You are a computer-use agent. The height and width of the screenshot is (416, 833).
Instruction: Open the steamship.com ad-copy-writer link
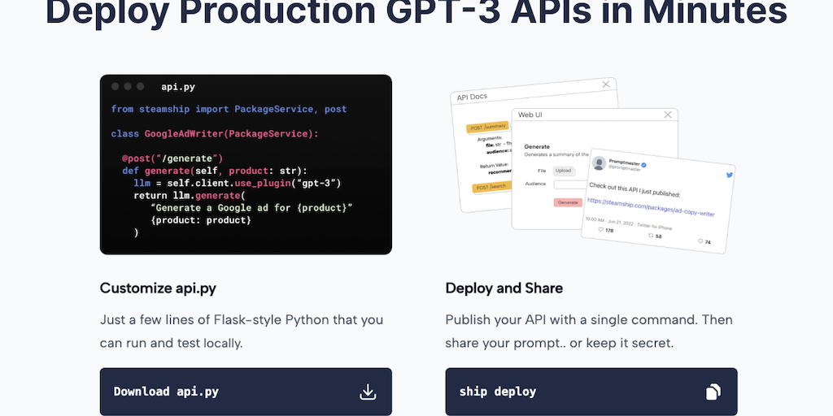(x=651, y=207)
